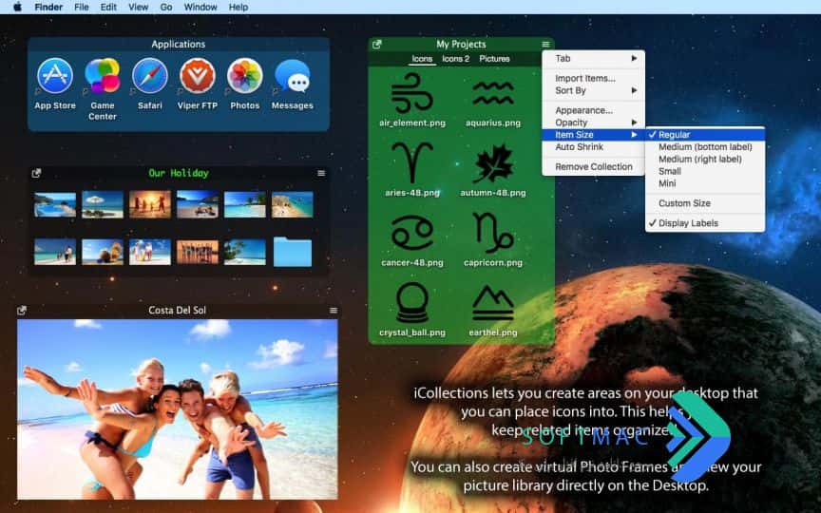Viewport: 821px width, 513px height.
Task: Switch to the Pictures tab
Action: tap(494, 59)
